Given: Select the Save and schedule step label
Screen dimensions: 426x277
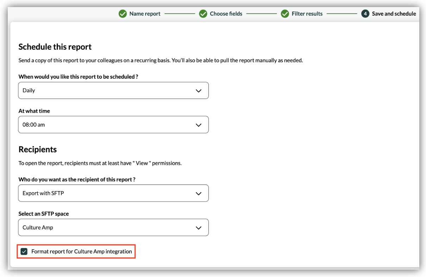Looking at the screenshot, I should pos(394,14).
